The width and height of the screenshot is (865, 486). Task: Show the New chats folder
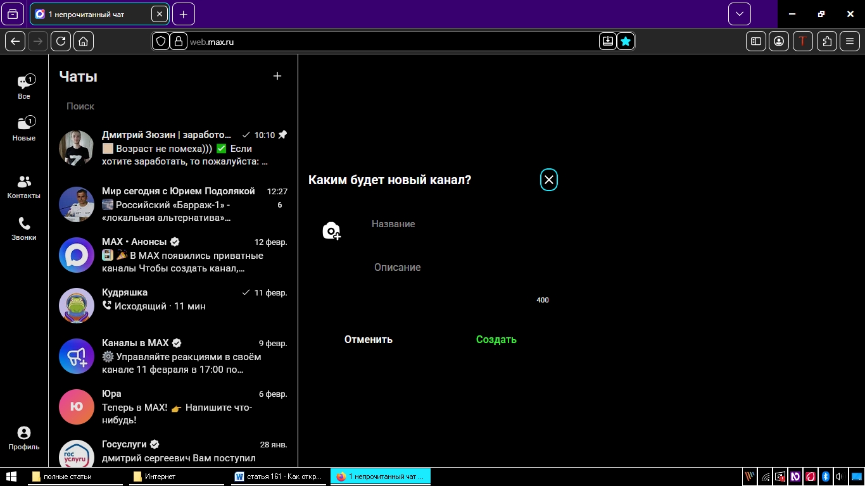[24, 128]
